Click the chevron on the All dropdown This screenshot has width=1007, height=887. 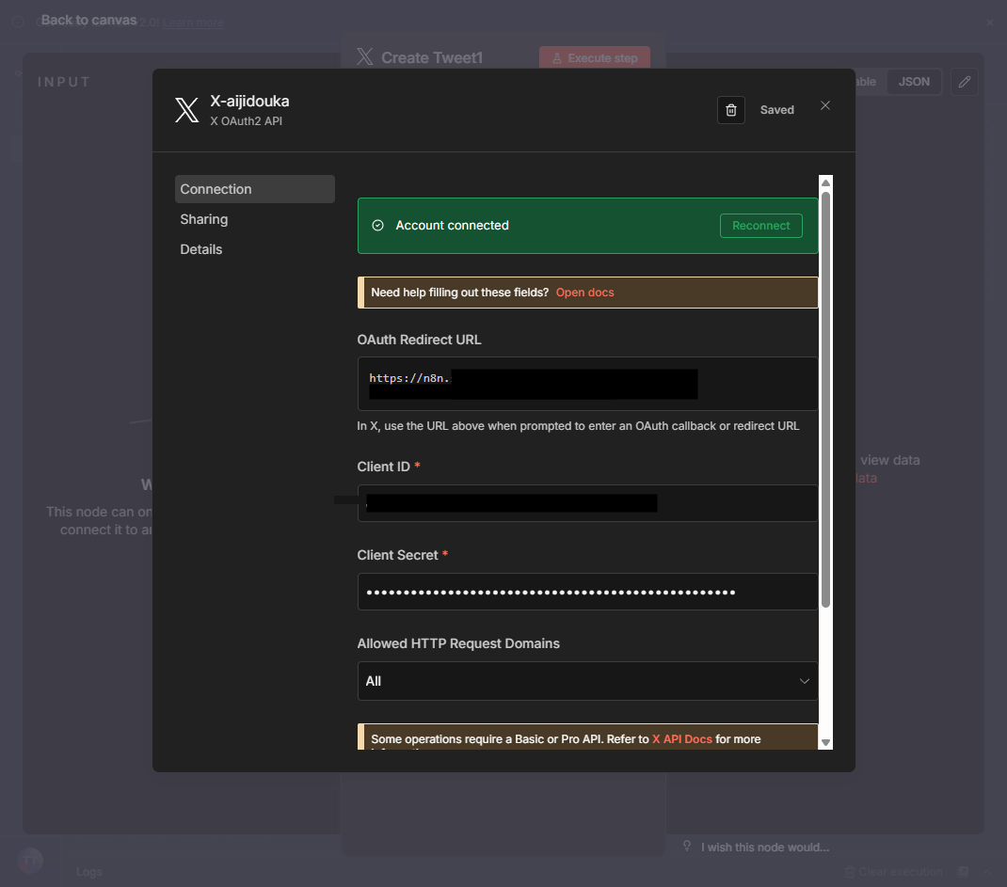(804, 681)
